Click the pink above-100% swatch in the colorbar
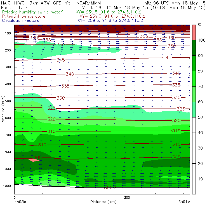The height and width of the screenshot is (207, 207). point(194,32)
